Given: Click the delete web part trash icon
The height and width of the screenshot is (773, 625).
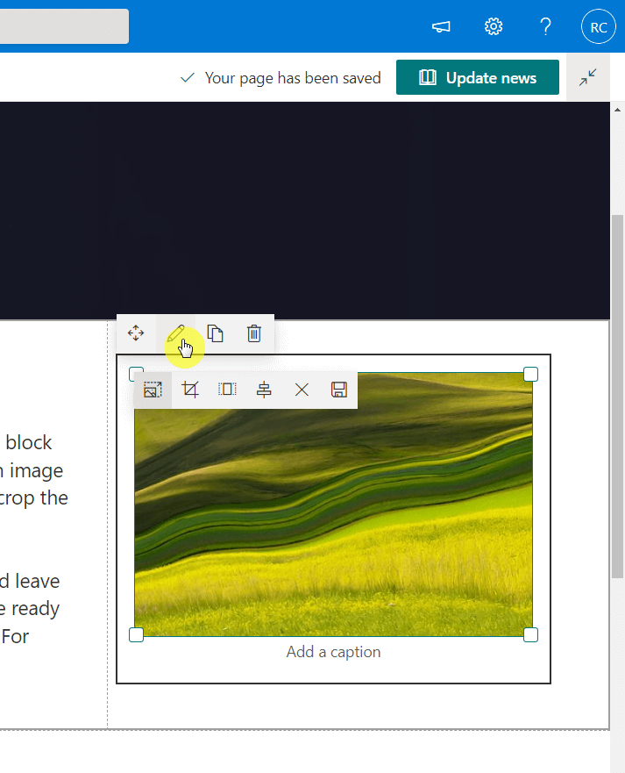Looking at the screenshot, I should 254,333.
